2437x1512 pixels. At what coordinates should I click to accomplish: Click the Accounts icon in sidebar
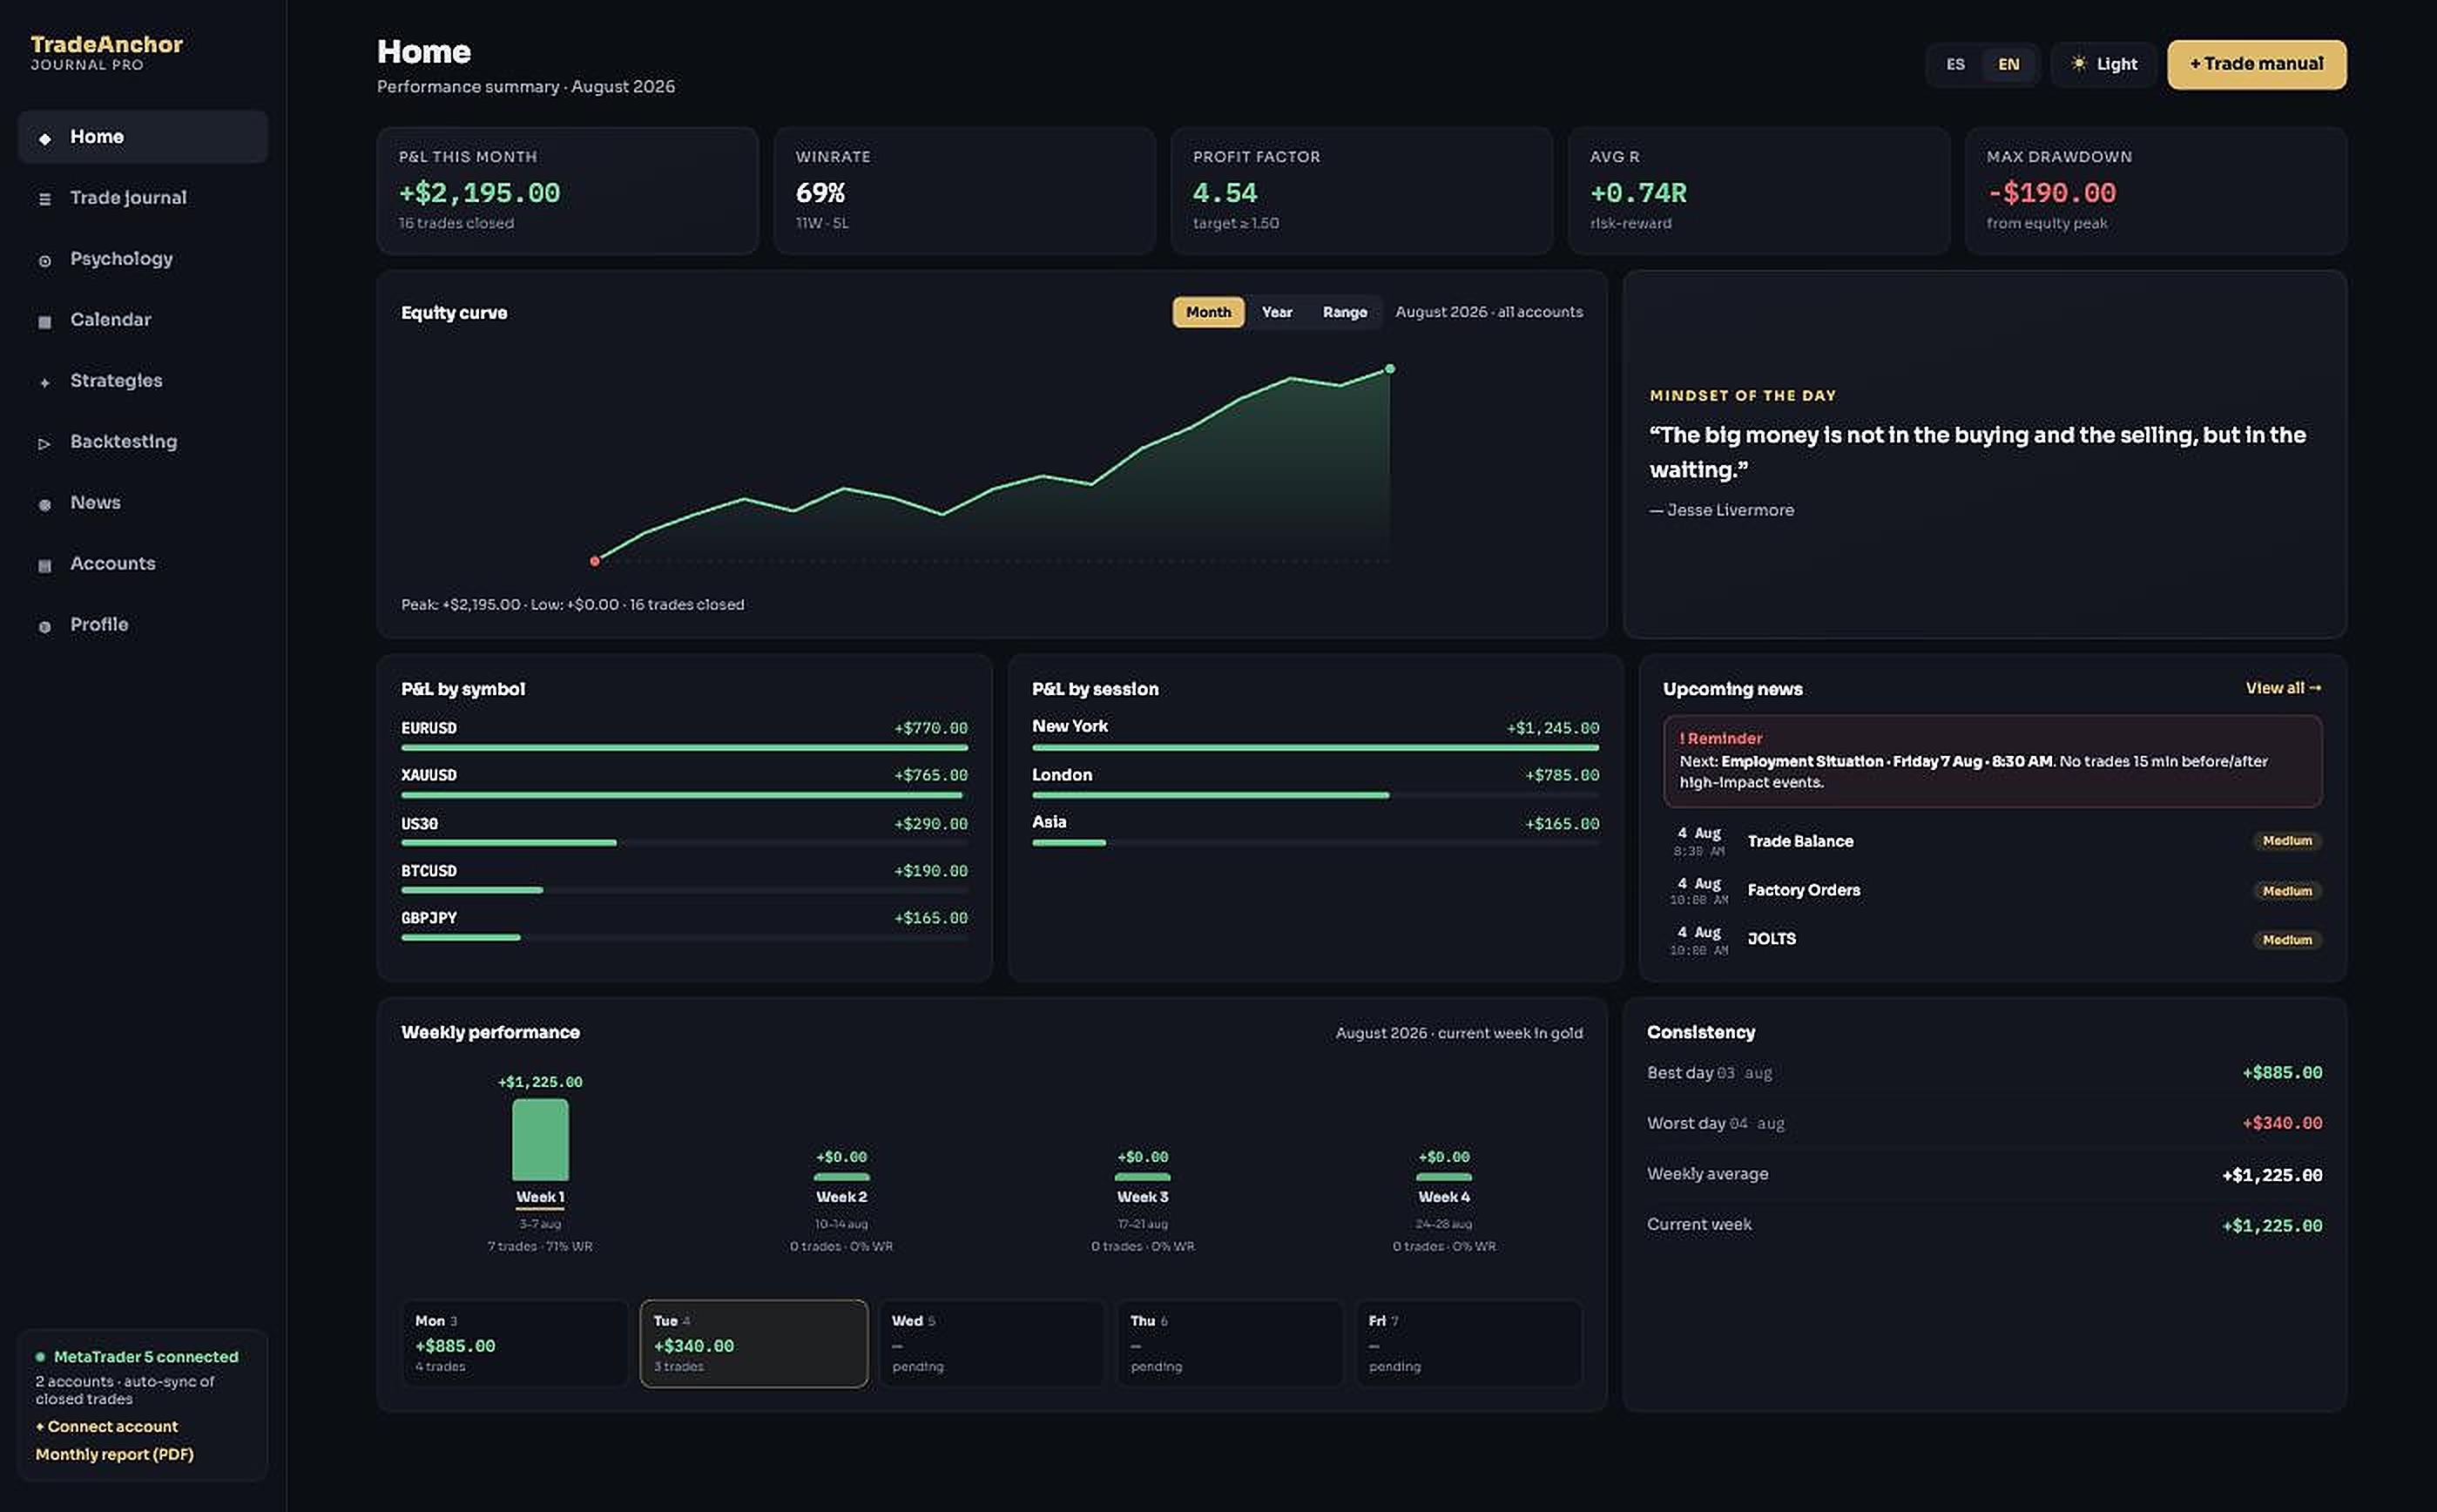[x=44, y=565]
